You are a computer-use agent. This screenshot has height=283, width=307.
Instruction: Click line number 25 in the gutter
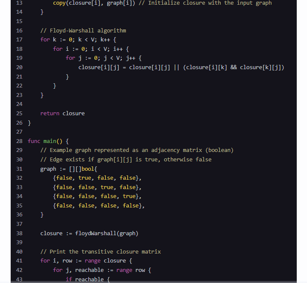pyautogui.click(x=19, y=113)
